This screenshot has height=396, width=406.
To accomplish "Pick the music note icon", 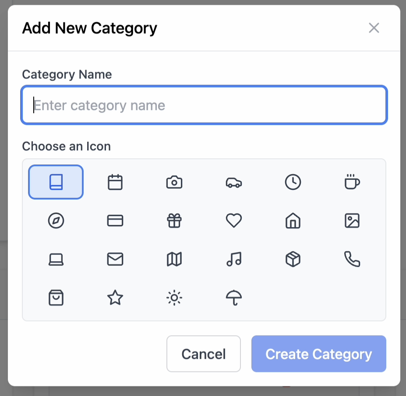I will tap(234, 259).
